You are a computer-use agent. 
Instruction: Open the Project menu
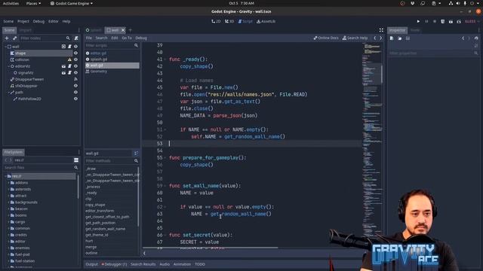coord(23,22)
